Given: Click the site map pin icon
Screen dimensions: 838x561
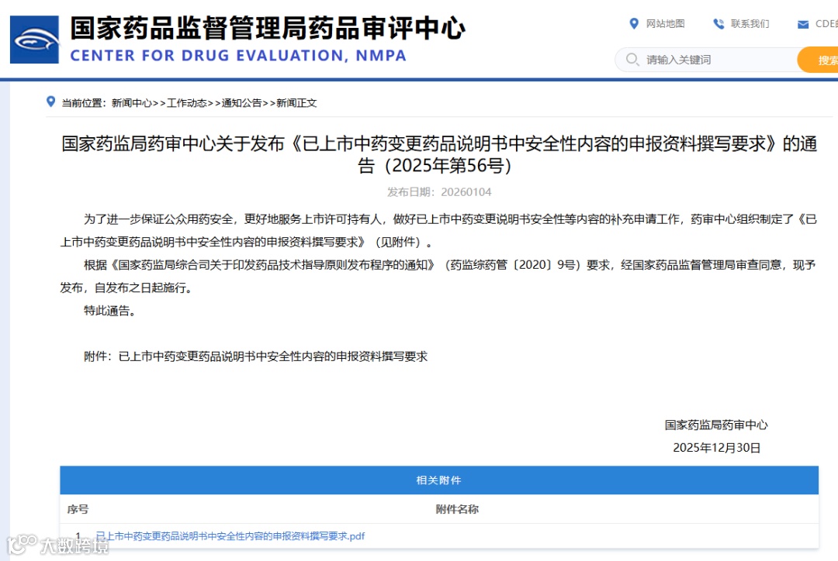Looking at the screenshot, I should tap(634, 23).
